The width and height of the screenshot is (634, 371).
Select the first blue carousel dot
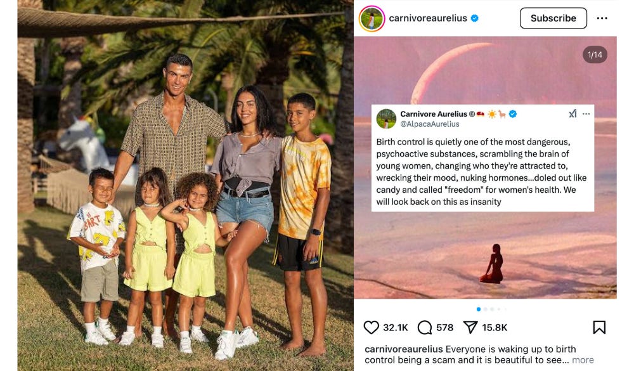pyautogui.click(x=479, y=309)
